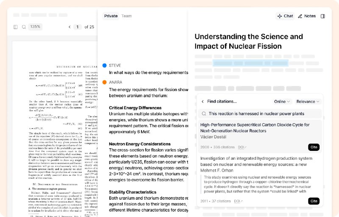Open the Chat panel
The image size is (339, 217).
click(x=285, y=16)
